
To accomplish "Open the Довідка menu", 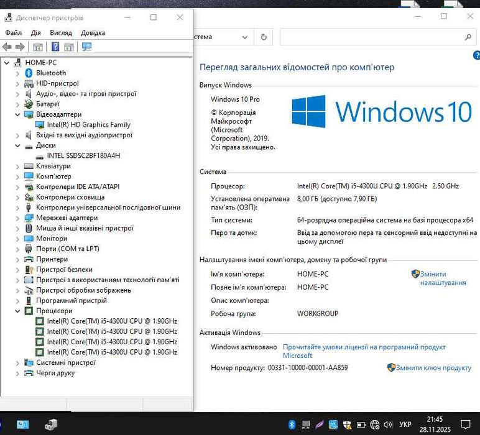I will (93, 33).
